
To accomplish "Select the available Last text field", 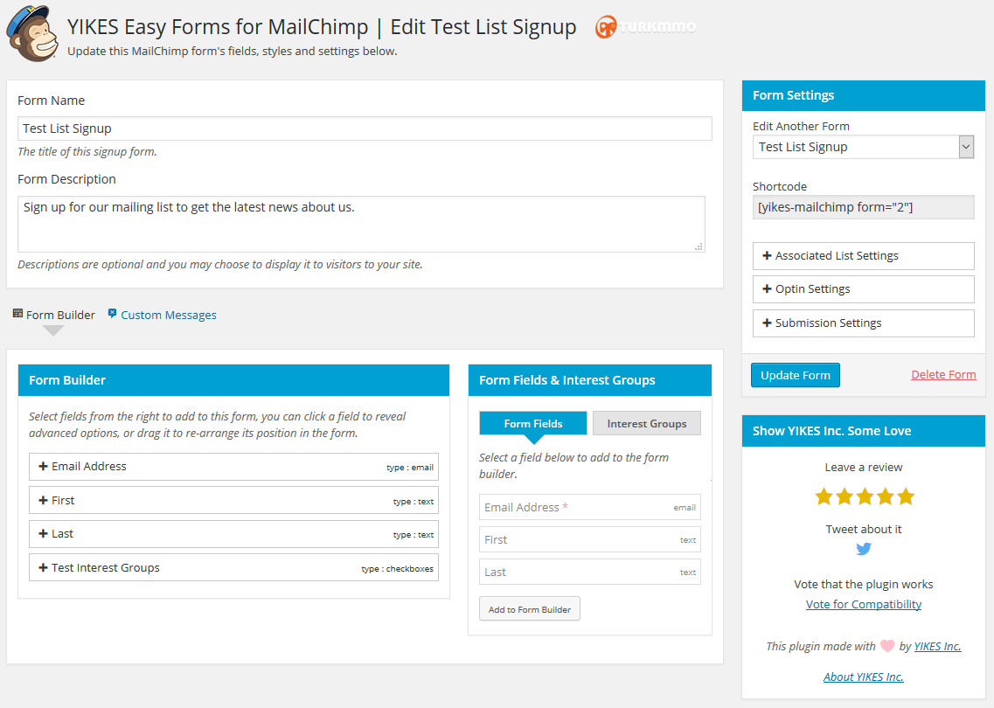I will (x=589, y=572).
